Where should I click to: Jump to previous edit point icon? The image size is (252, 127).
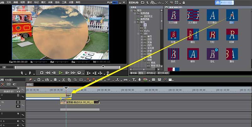coord(89,73)
